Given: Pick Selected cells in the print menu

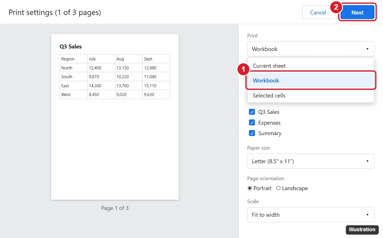Looking at the screenshot, I should (x=311, y=95).
